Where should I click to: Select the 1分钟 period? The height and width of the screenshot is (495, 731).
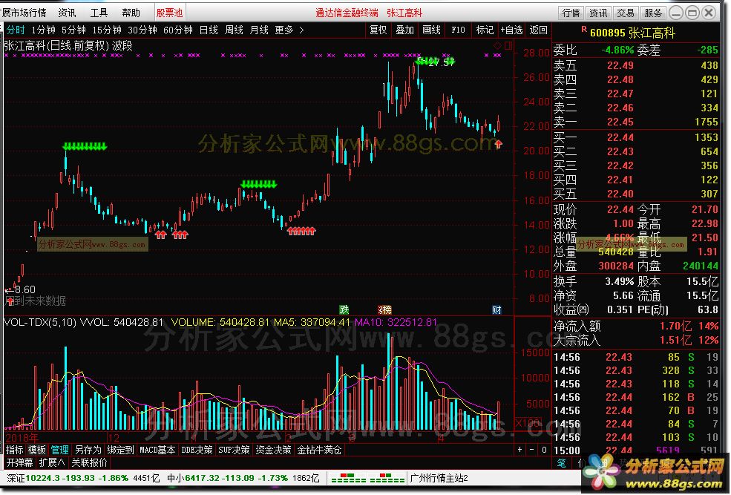(x=43, y=30)
